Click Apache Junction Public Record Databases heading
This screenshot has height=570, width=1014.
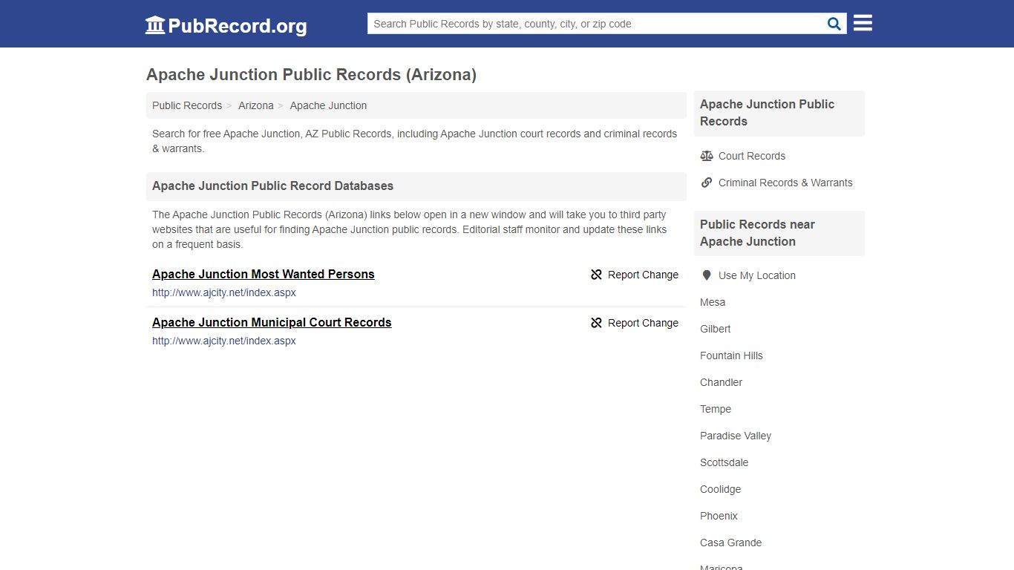click(273, 186)
